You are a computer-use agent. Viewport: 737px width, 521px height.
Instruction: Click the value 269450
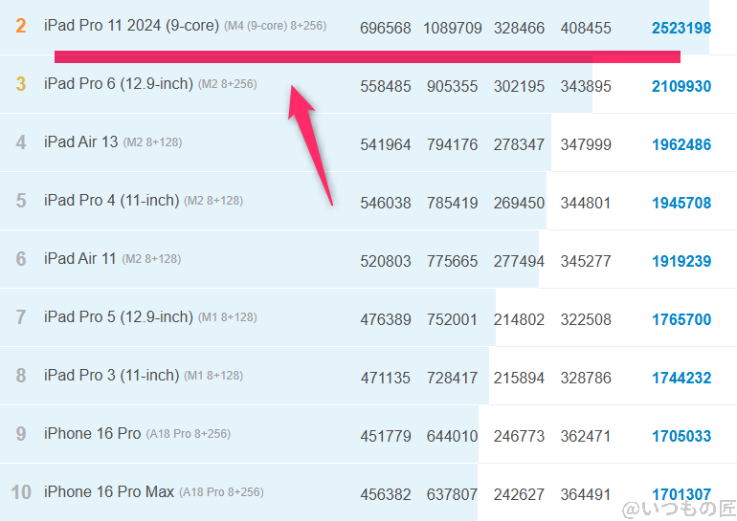519,204
